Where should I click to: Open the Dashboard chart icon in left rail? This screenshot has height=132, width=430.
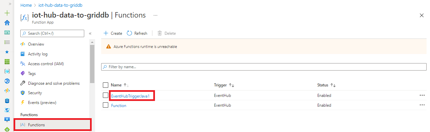pyautogui.click(x=7, y=33)
